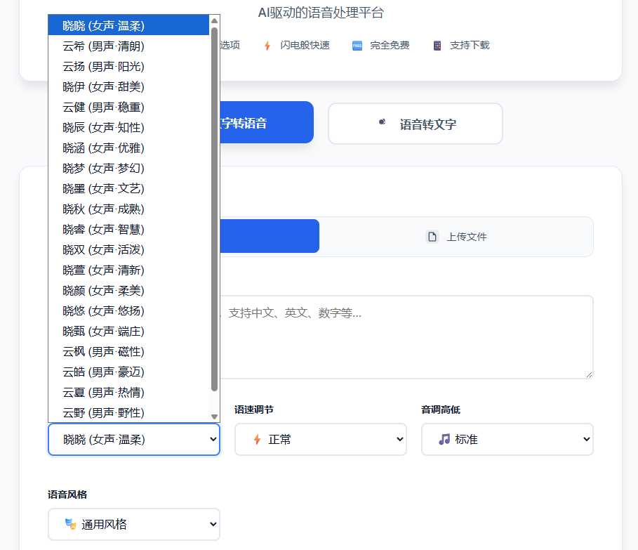Viewport: 638px width, 550px height.
Task: Click the document icon in 上传文件 tab
Action: (x=433, y=237)
